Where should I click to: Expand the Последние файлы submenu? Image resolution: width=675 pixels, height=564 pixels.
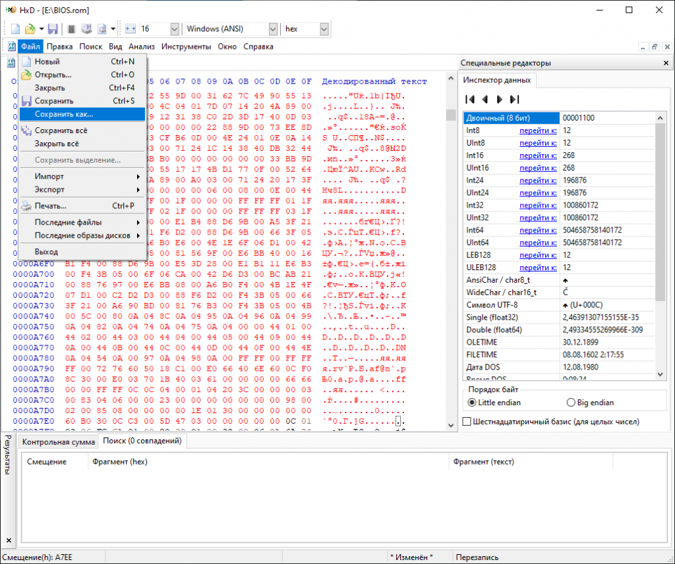point(82,223)
